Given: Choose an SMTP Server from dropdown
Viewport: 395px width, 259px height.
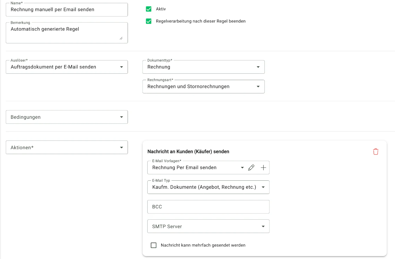Looking at the screenshot, I should click(x=208, y=226).
